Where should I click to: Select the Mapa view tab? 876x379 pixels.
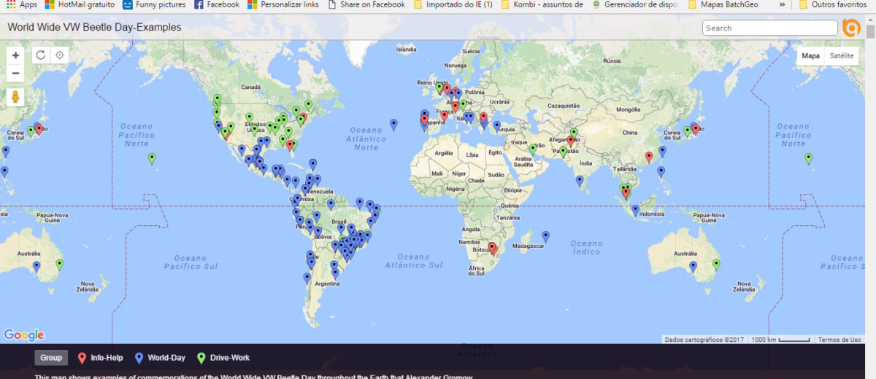(x=810, y=56)
